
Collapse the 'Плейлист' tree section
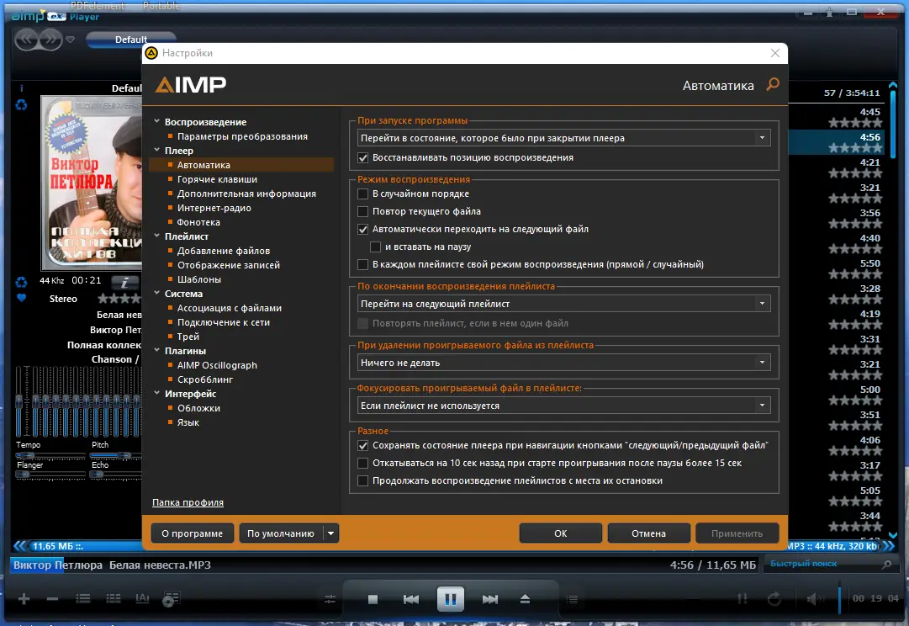pyautogui.click(x=156, y=236)
